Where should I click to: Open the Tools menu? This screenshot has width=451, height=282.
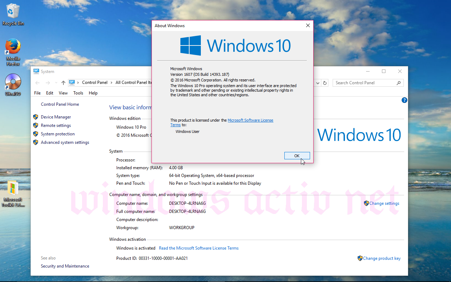pos(78,93)
